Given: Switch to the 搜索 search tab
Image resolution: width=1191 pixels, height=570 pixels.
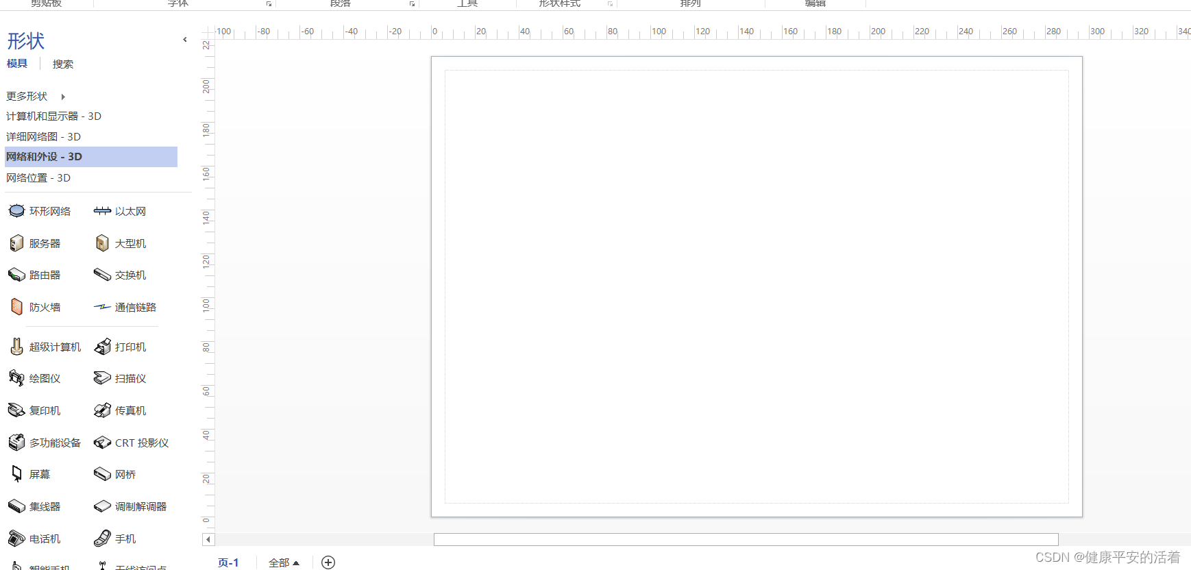Looking at the screenshot, I should [x=63, y=64].
